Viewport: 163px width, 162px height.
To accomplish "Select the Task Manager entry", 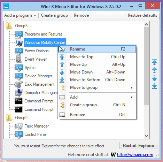I will [37, 126].
